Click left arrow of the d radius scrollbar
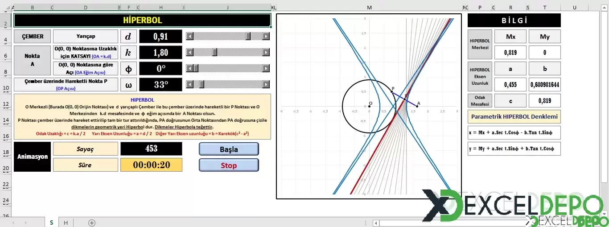Screen dimensions: 609x227 coord(189,36)
